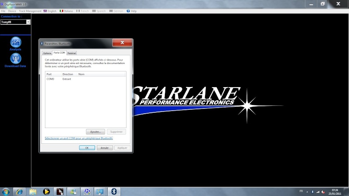Select the Spanish language flag entry
This screenshot has width=349, height=196.
pyautogui.click(x=99, y=11)
